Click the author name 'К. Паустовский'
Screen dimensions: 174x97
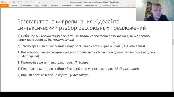pyautogui.click(x=61, y=40)
